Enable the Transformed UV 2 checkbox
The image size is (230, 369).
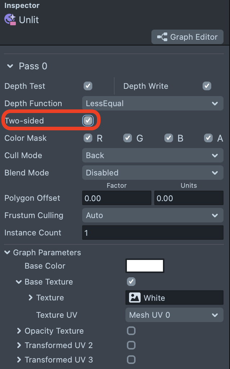pos(131,345)
